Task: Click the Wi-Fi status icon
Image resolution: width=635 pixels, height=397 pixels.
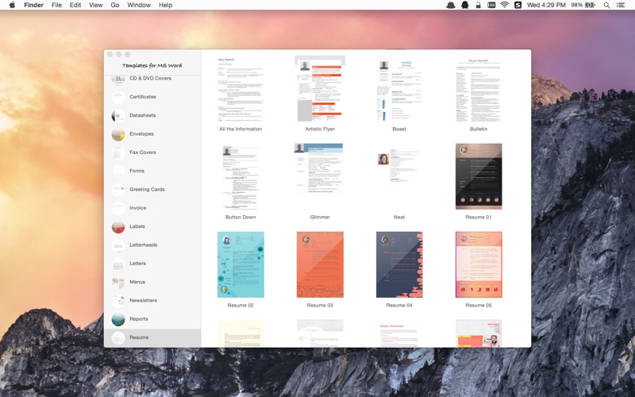Action: tap(504, 5)
